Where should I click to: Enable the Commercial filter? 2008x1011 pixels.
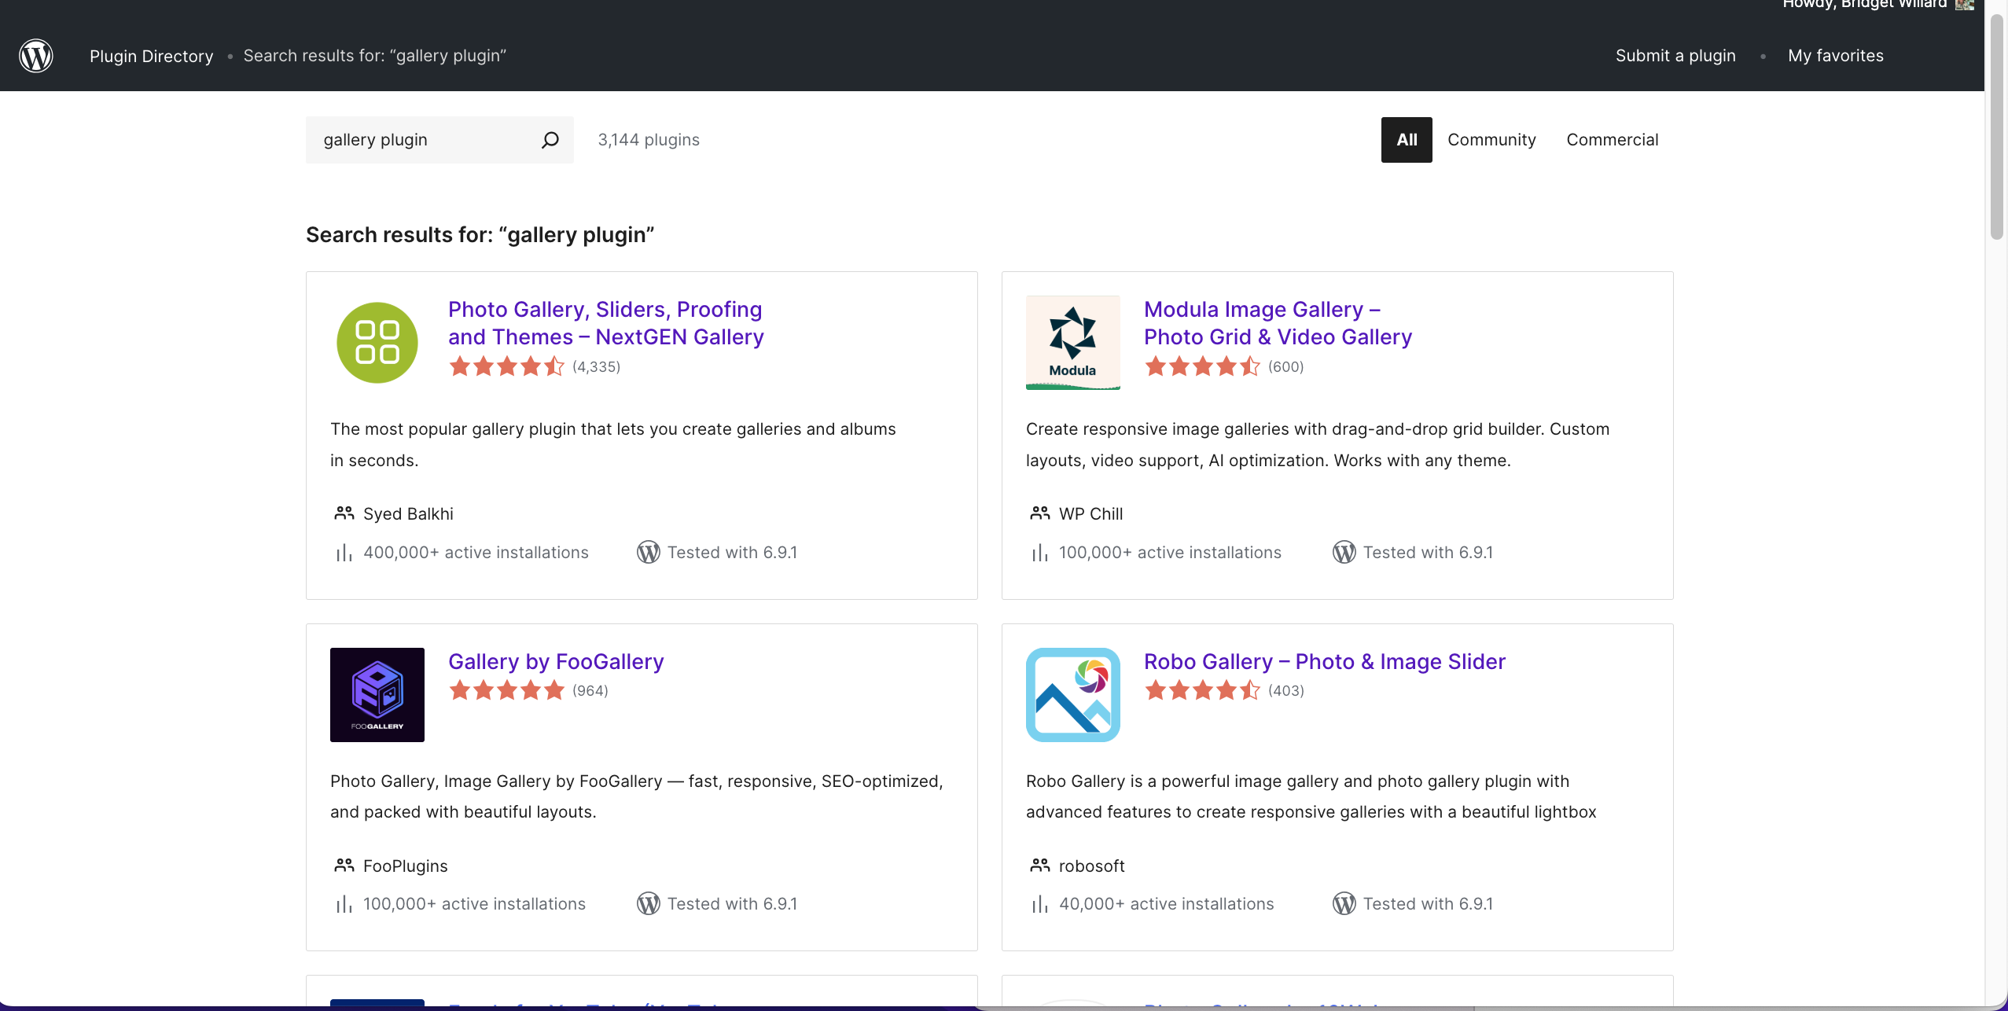[1612, 139]
